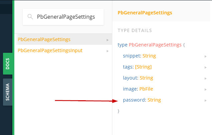Screen dimensions: 212x135
Task: Click the arrow at the tags row end
Action: point(206,67)
